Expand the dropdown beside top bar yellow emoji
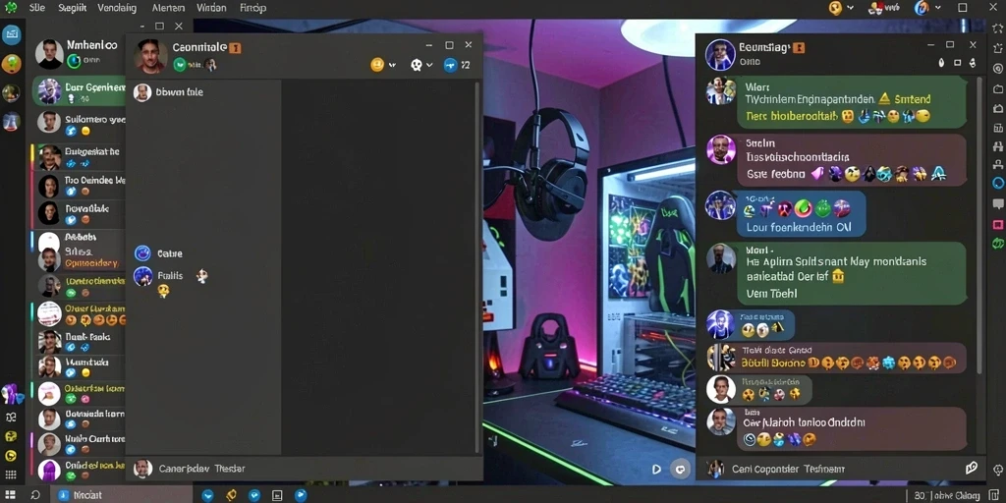 (x=851, y=8)
